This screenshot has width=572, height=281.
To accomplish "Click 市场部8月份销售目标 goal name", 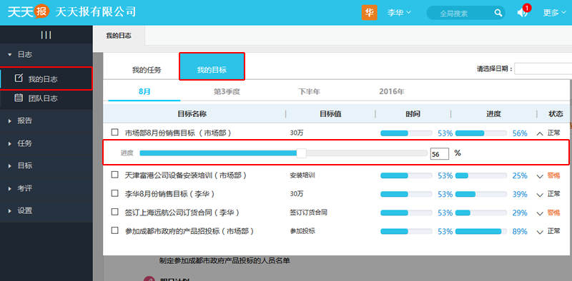I will click(178, 133).
